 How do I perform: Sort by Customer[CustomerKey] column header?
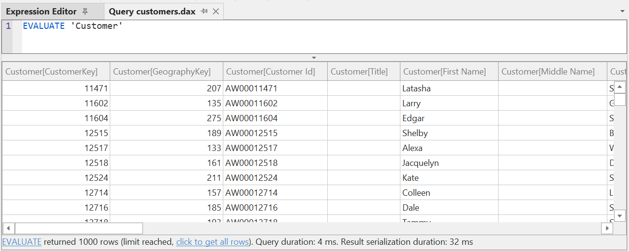(x=51, y=72)
